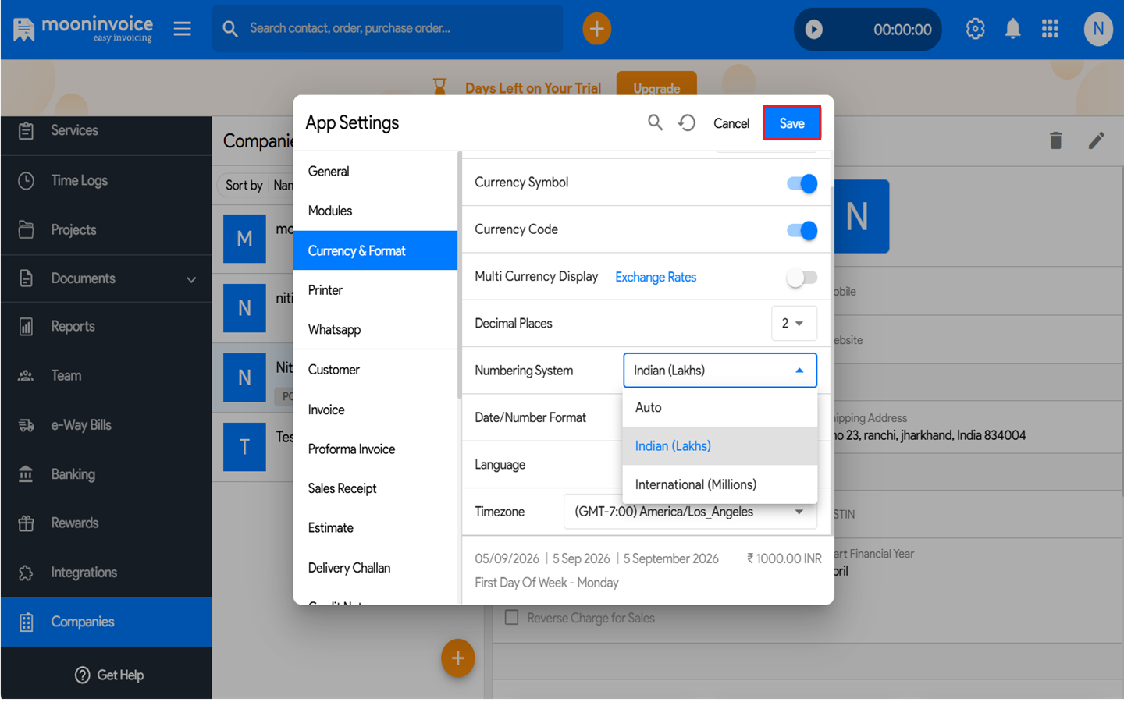
Task: Open the Timezone dropdown
Action: (690, 512)
